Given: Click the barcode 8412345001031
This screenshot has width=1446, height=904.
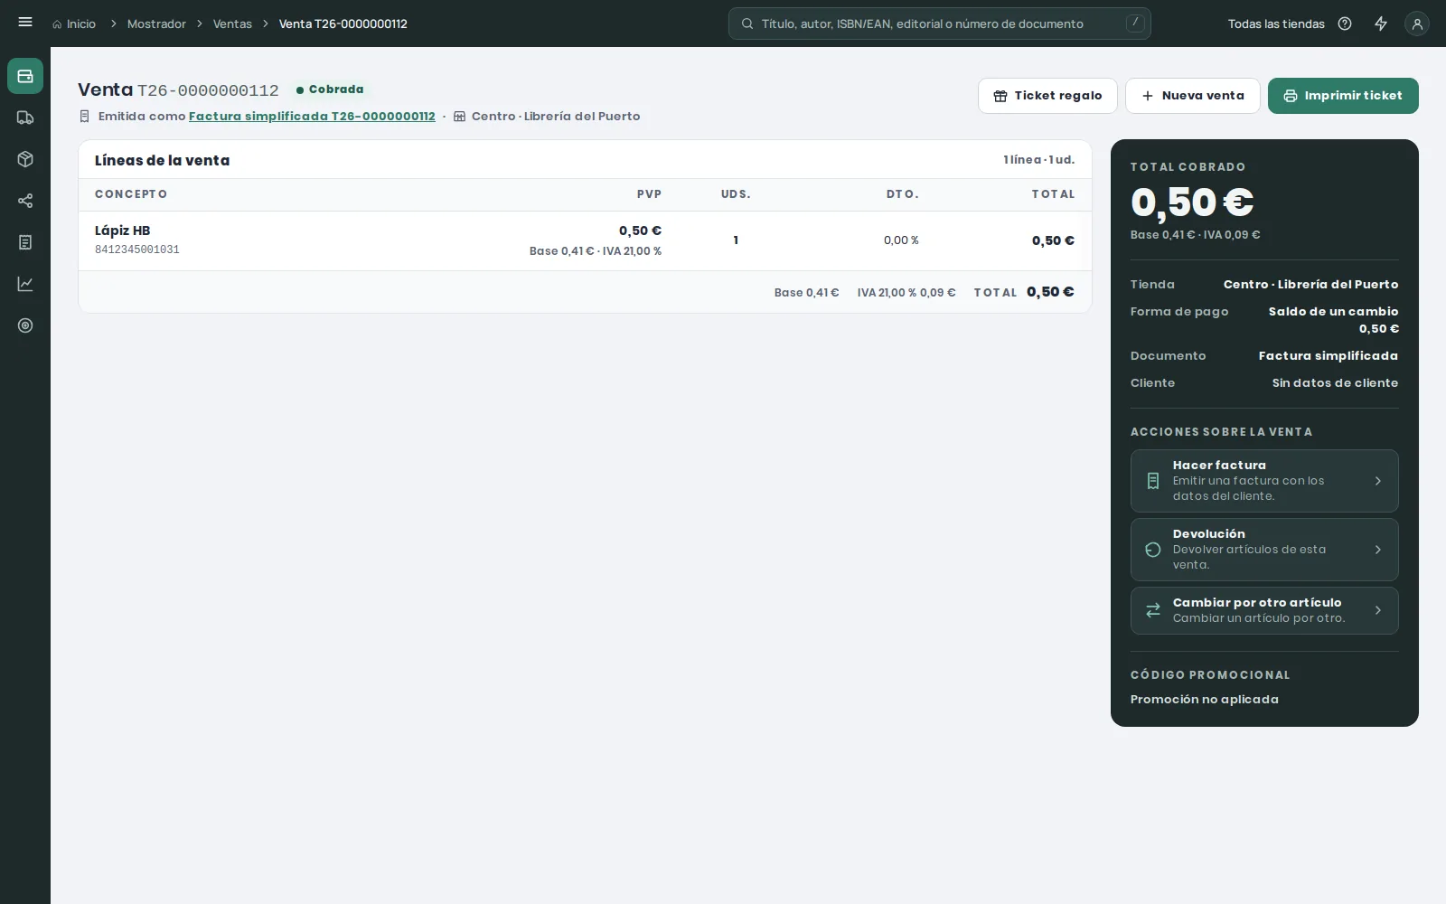Looking at the screenshot, I should click(137, 250).
